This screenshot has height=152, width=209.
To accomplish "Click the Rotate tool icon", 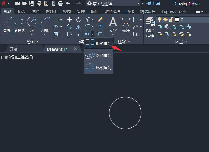I will [x=78, y=20].
